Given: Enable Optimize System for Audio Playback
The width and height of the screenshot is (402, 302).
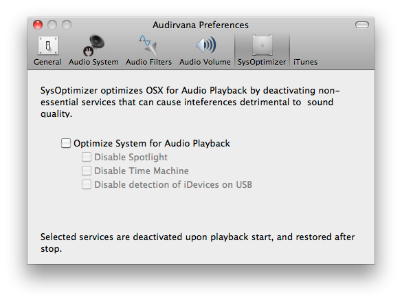Looking at the screenshot, I should pyautogui.click(x=66, y=143).
